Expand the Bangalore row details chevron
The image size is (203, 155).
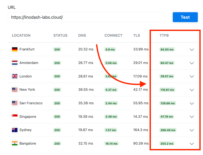[x=192, y=144]
